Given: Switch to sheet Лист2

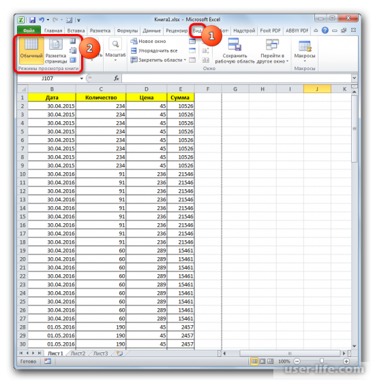Looking at the screenshot, I should coord(78,353).
